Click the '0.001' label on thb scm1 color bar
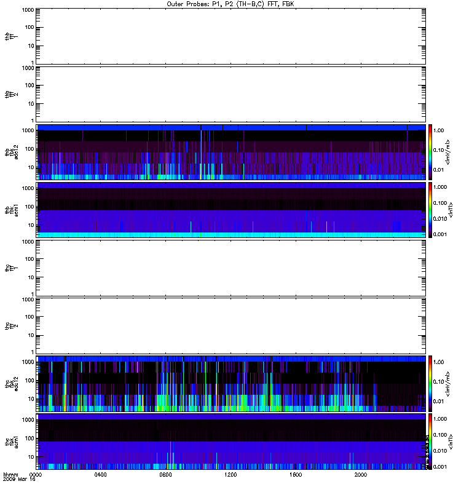The height and width of the screenshot is (492, 461). click(440, 234)
